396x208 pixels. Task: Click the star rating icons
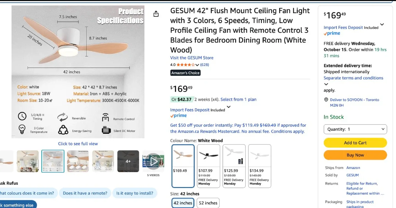click(185, 65)
